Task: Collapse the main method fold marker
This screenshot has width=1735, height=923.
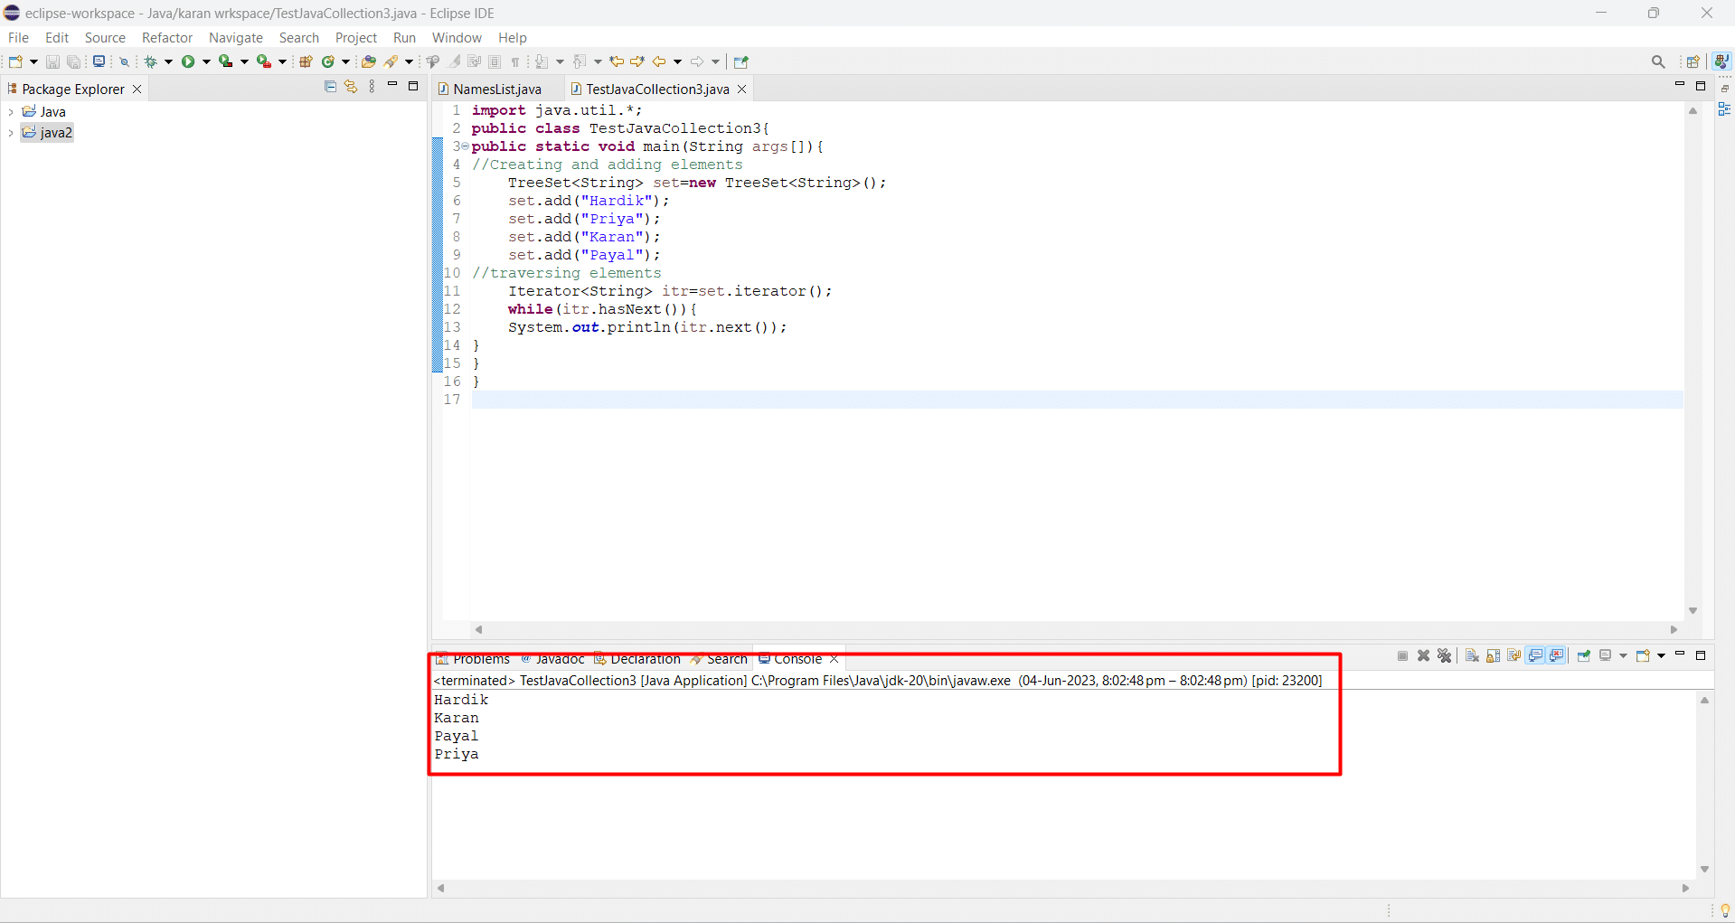Action: click(x=466, y=146)
